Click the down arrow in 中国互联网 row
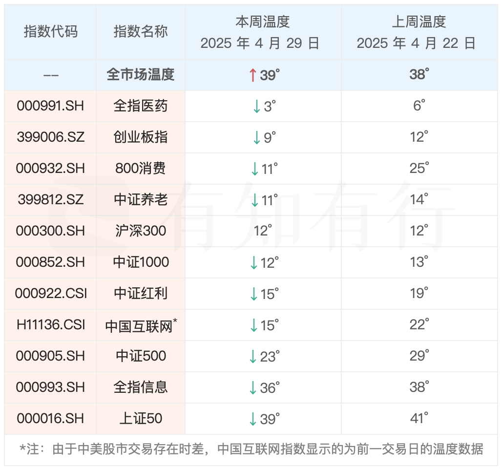This screenshot has height=471, width=503. 254,325
